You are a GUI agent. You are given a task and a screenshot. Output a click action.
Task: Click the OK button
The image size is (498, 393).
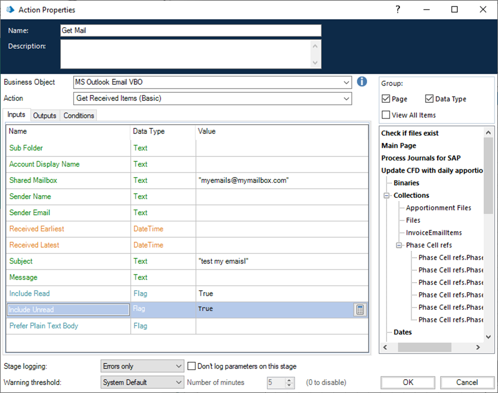coord(407,382)
